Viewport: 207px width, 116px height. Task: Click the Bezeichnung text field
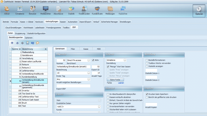coord(73,67)
